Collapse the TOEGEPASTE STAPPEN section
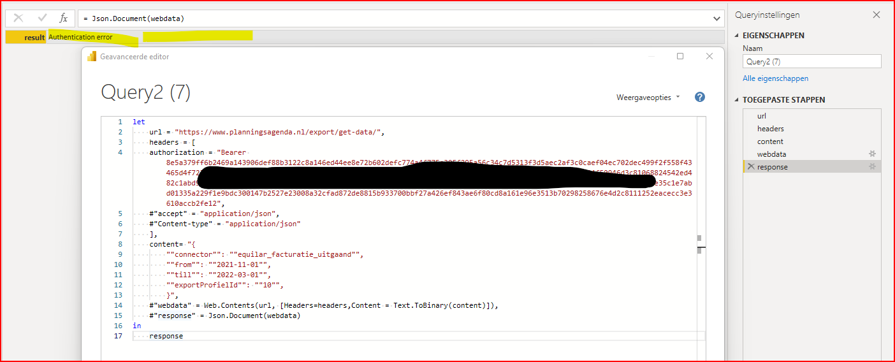 click(x=738, y=100)
